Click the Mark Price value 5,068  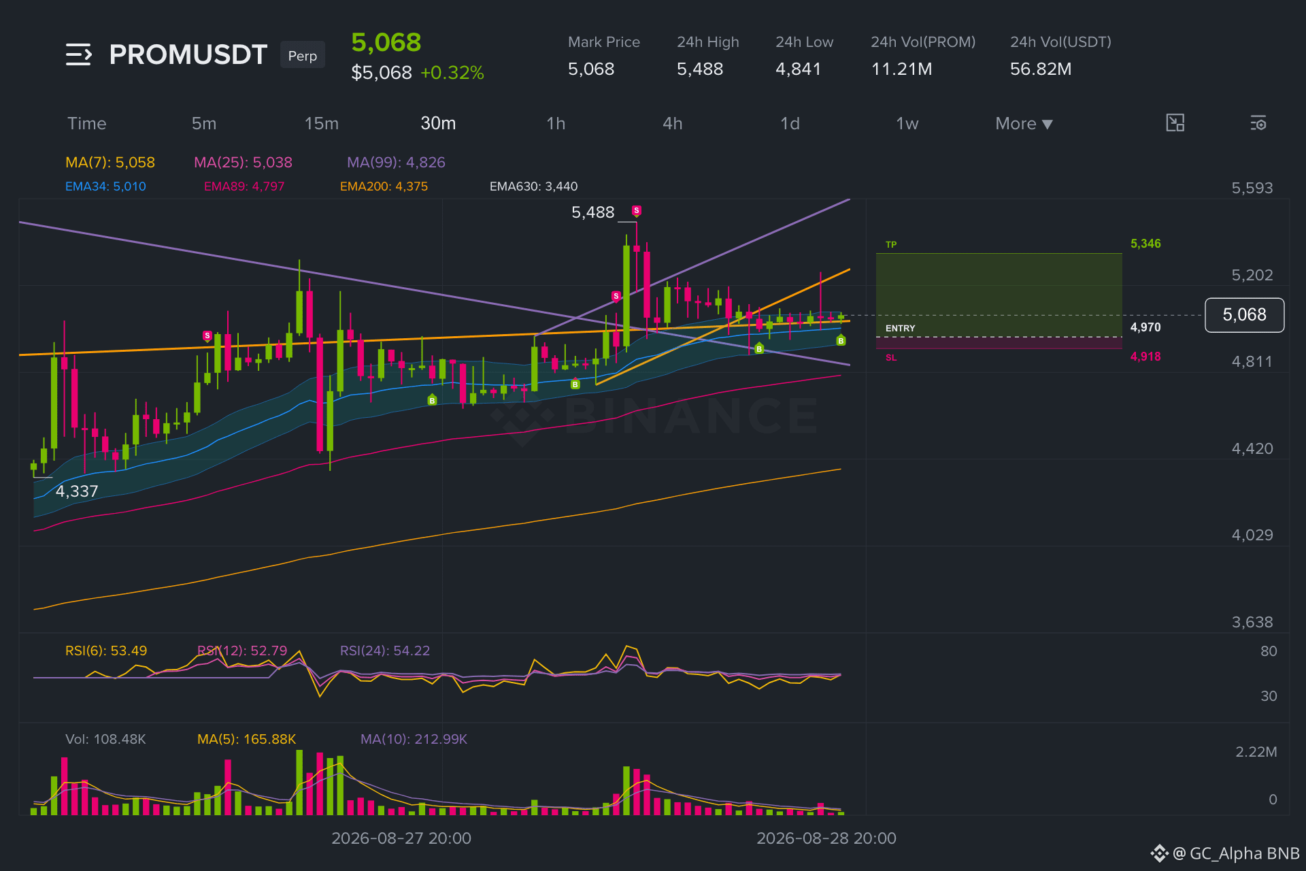coord(591,69)
